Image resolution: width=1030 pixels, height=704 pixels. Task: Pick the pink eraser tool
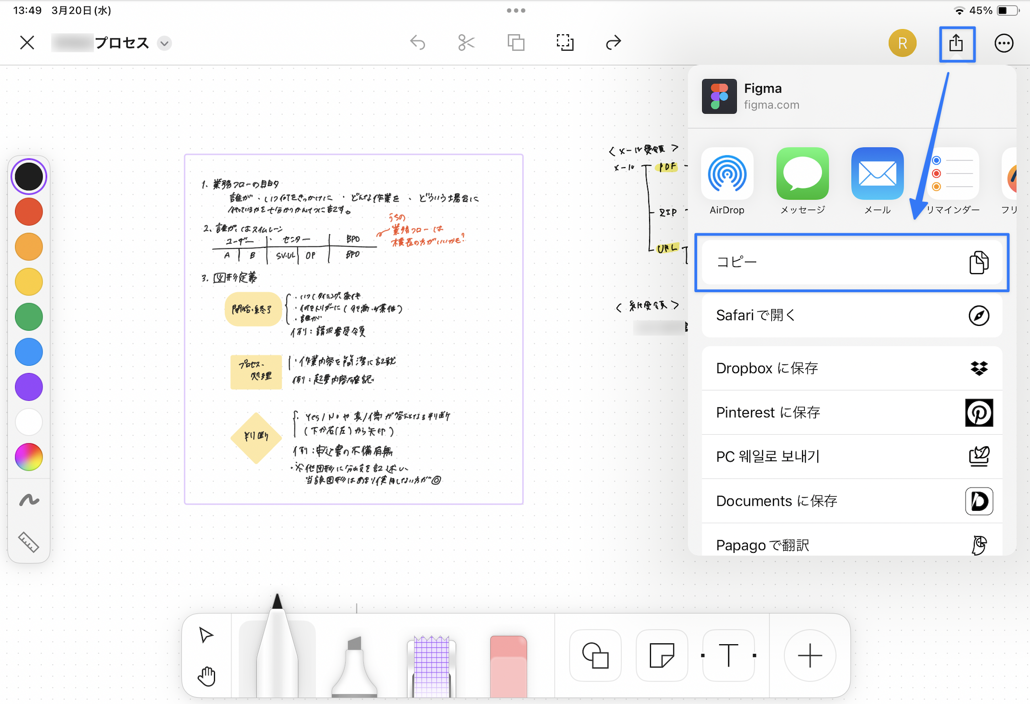click(509, 667)
